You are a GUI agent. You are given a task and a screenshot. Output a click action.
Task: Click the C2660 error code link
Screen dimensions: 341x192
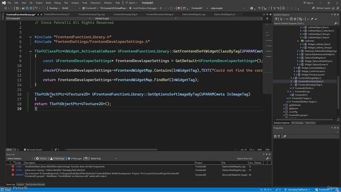coord(19,166)
